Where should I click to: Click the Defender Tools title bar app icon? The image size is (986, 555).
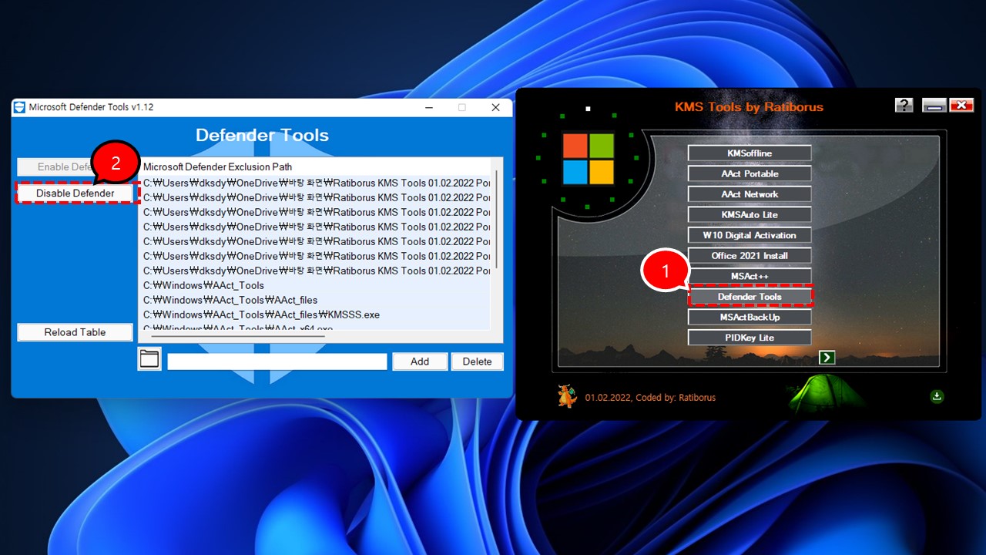[x=20, y=107]
